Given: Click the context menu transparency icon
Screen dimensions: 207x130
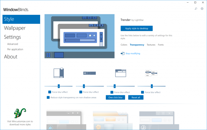Looking at the screenshot, I should tap(151, 73).
